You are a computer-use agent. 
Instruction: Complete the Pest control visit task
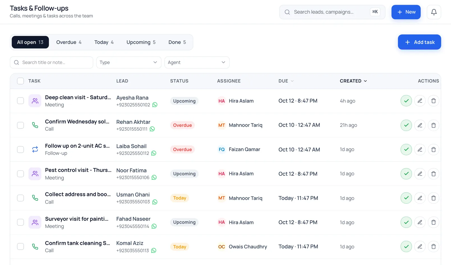coord(406,174)
